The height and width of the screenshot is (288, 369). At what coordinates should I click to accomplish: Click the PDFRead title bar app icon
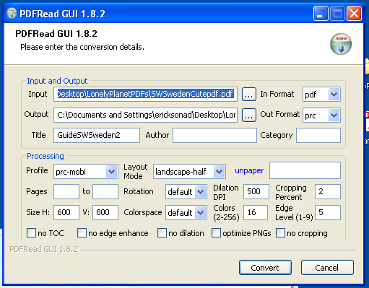(12, 13)
